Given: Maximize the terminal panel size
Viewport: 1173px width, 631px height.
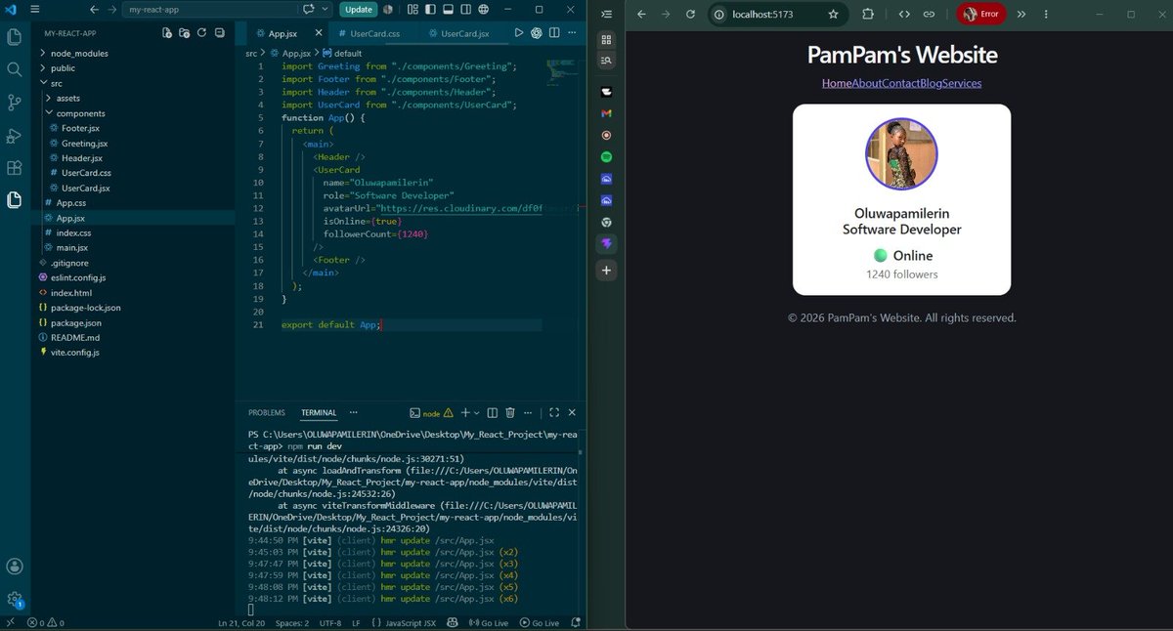Looking at the screenshot, I should (553, 412).
